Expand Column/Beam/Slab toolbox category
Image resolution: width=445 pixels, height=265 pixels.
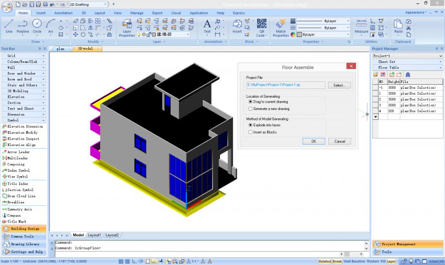(24, 61)
